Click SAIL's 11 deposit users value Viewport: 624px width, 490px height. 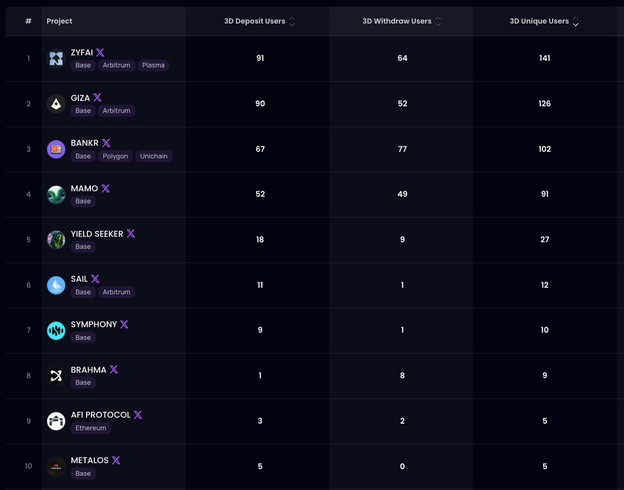260,284
